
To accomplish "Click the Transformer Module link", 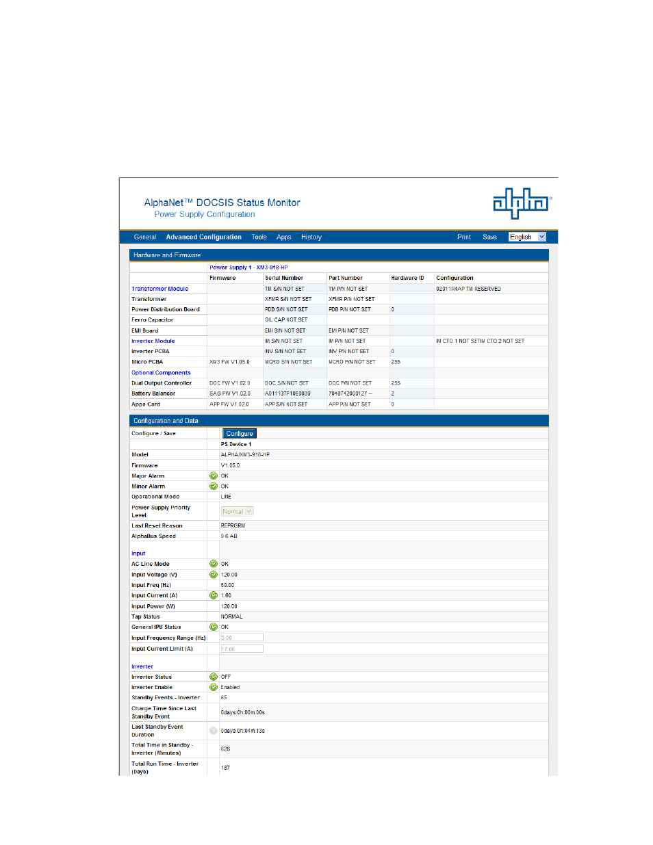I will pyautogui.click(x=159, y=289).
